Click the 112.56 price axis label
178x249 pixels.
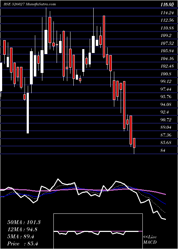[x=167, y=21]
